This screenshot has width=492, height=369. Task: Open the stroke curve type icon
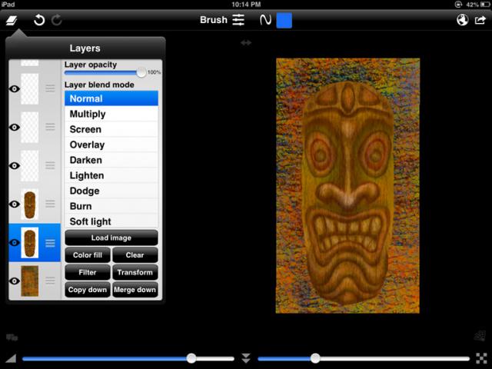tap(264, 20)
